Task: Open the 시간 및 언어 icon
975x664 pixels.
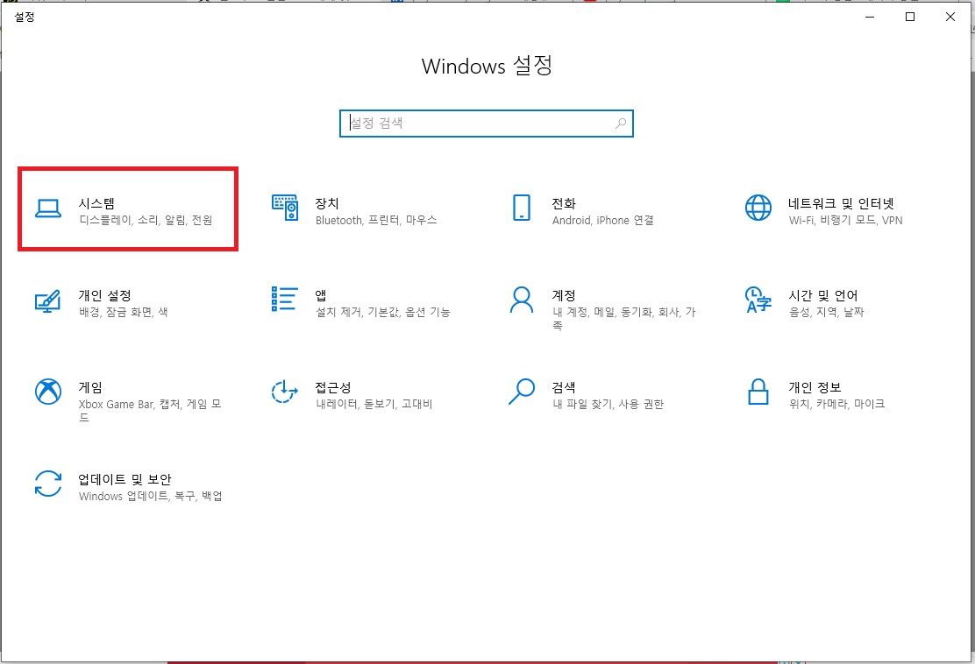Action: 758,300
